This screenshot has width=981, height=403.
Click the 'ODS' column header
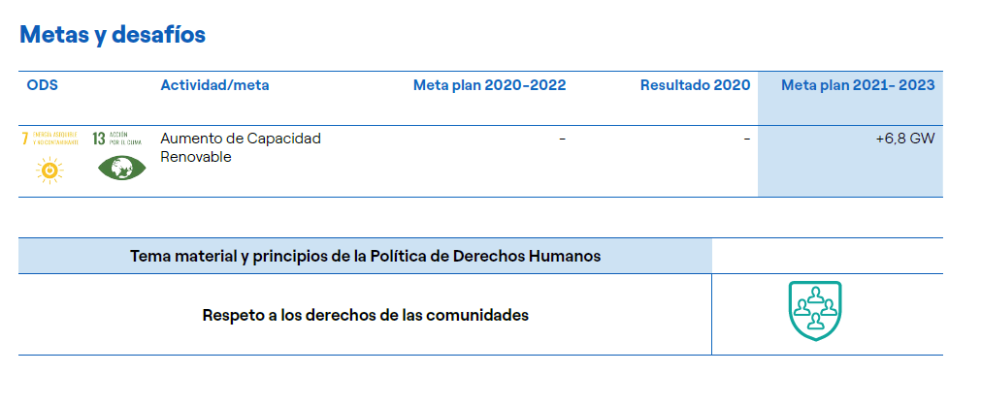43,85
